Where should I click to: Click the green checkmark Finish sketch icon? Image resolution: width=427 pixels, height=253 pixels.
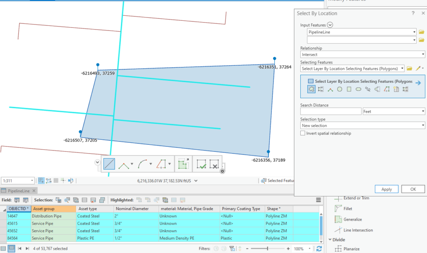(202, 164)
